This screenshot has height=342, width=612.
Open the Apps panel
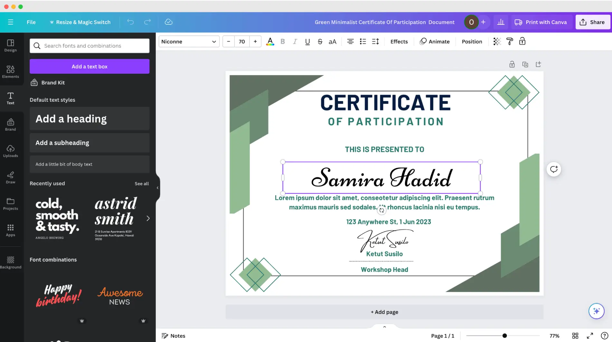(x=11, y=230)
